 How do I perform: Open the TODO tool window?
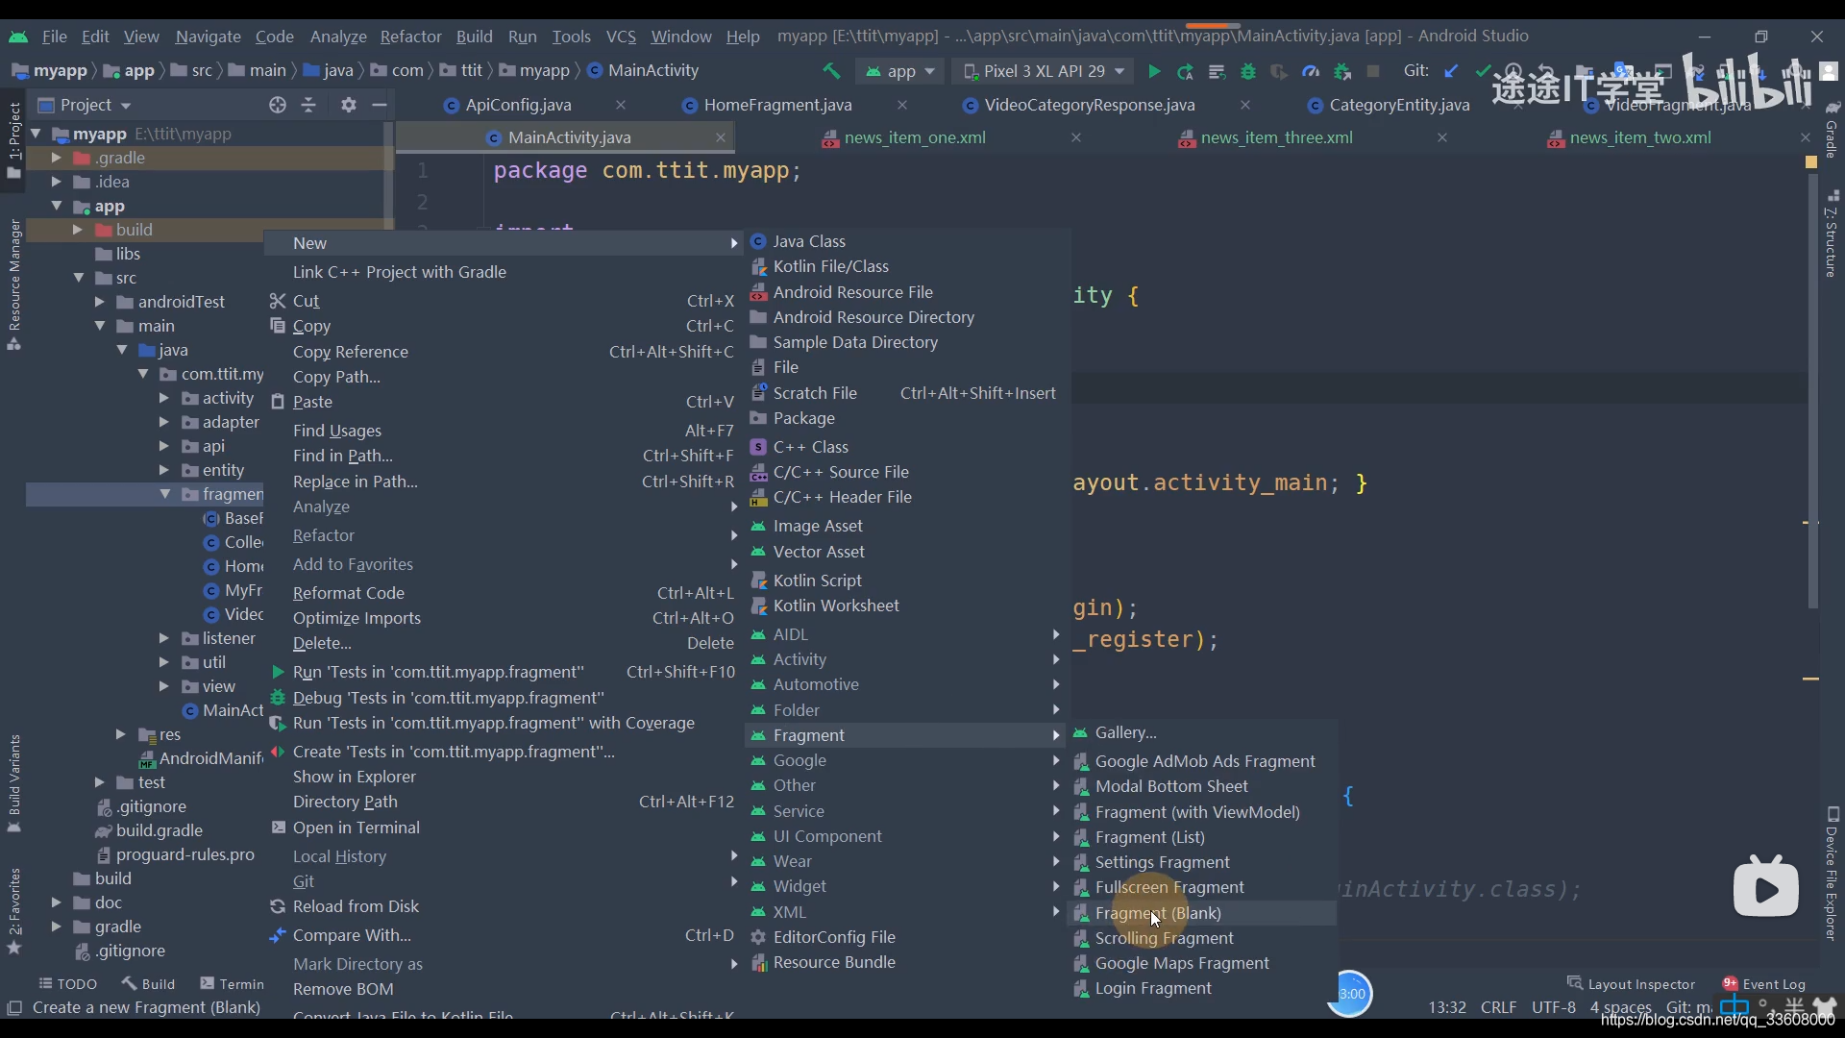tap(67, 983)
